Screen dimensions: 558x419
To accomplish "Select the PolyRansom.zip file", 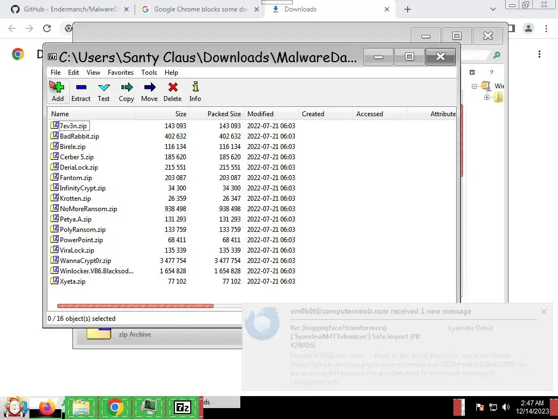I will point(83,230).
